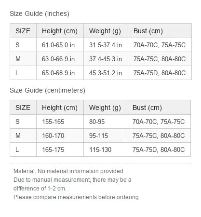Image resolution: width=201 pixels, height=217 pixels.
Task: Select the 165-175 height cell
Action: click(x=60, y=149)
